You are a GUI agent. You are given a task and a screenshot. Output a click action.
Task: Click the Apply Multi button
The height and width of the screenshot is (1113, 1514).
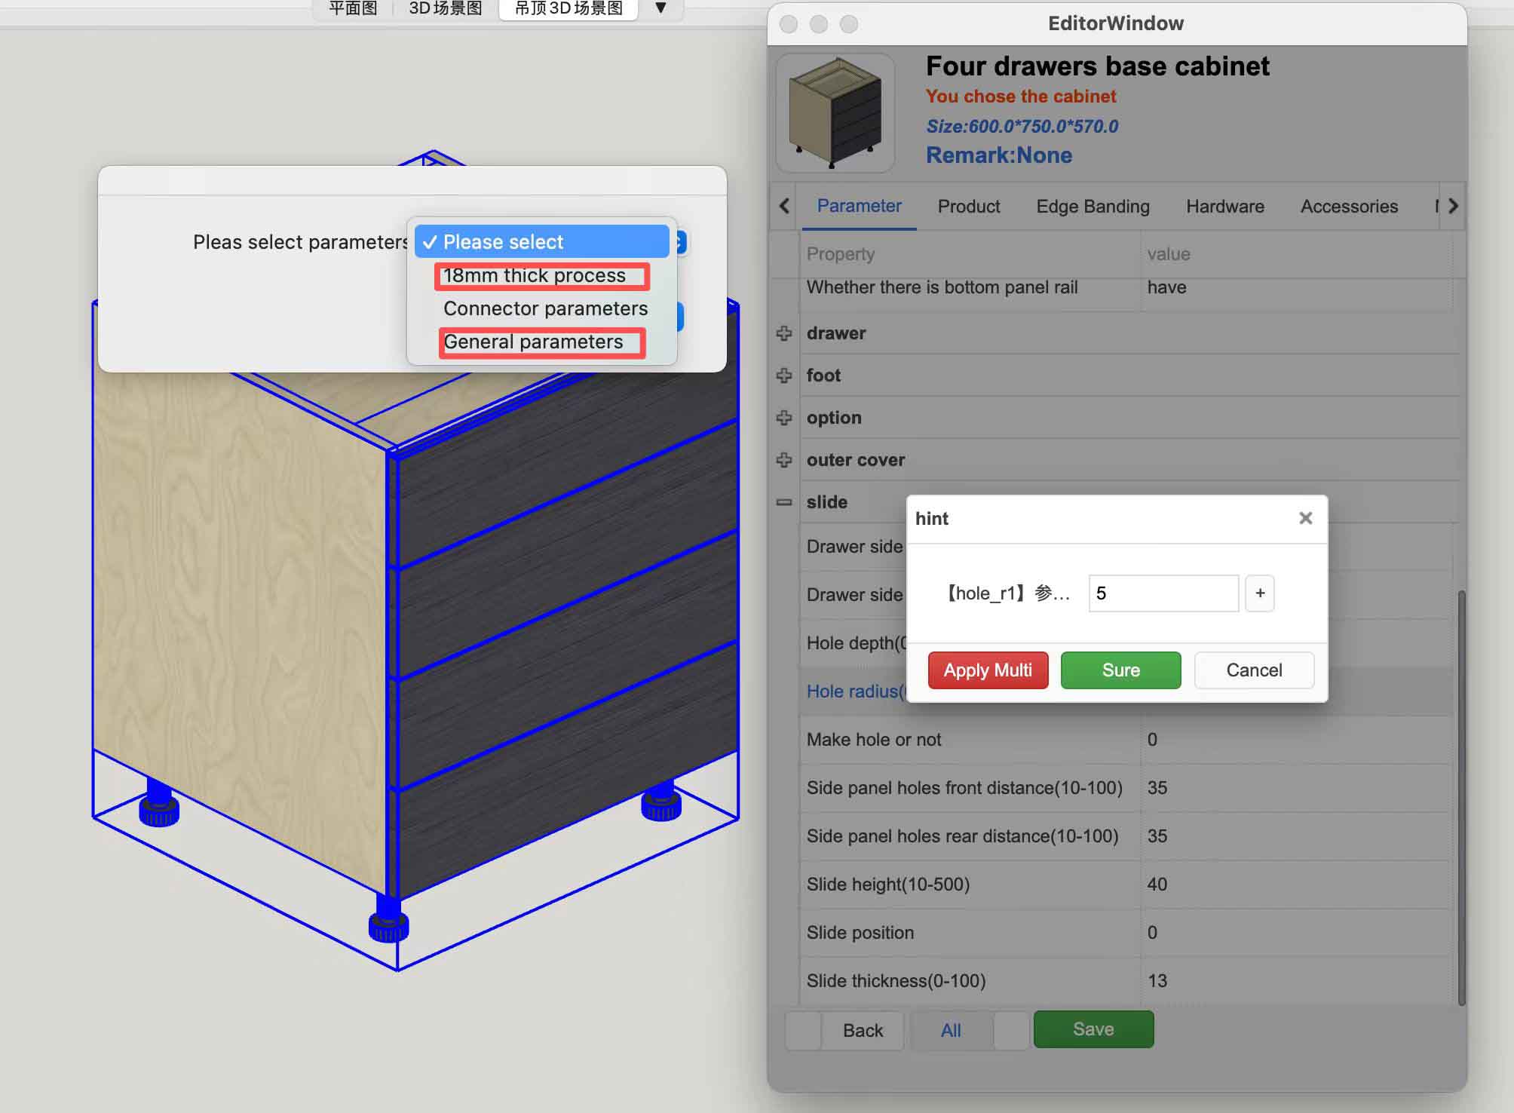(988, 670)
